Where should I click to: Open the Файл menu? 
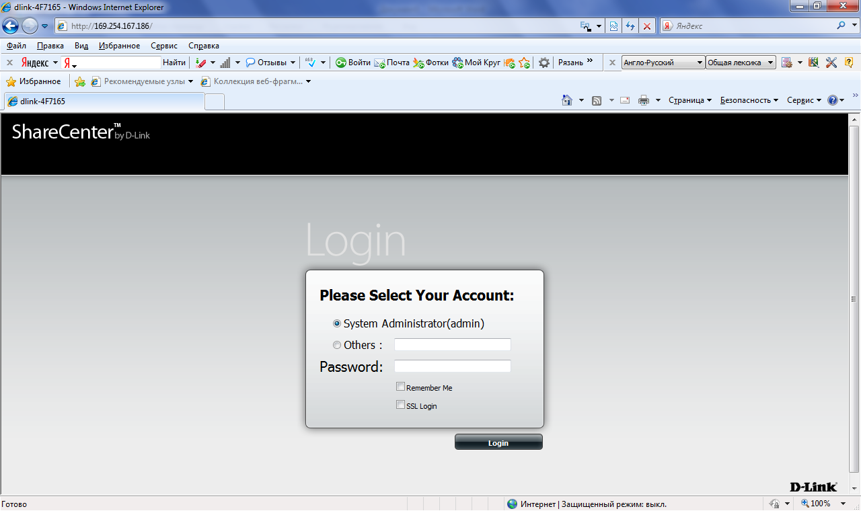[16, 46]
